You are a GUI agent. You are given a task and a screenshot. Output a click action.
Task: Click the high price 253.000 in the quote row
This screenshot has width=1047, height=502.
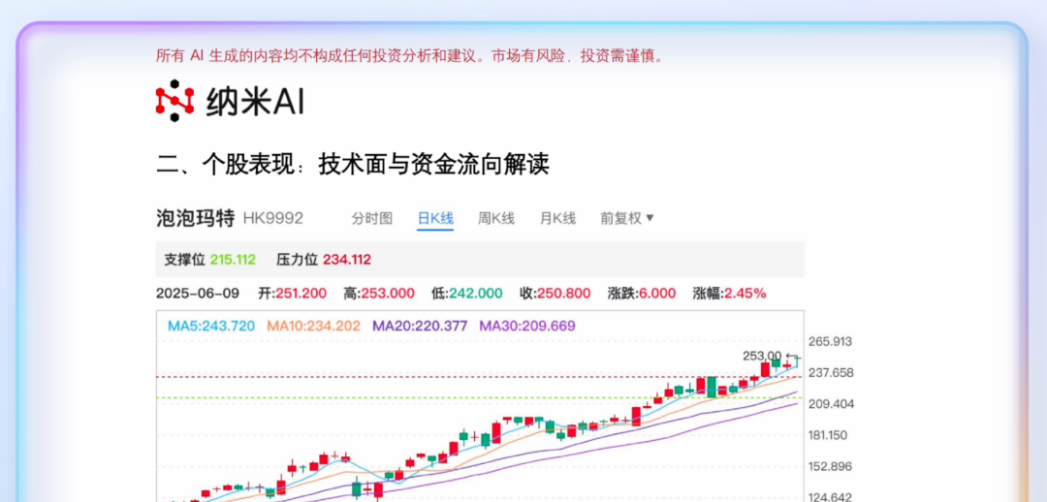pyautogui.click(x=389, y=293)
